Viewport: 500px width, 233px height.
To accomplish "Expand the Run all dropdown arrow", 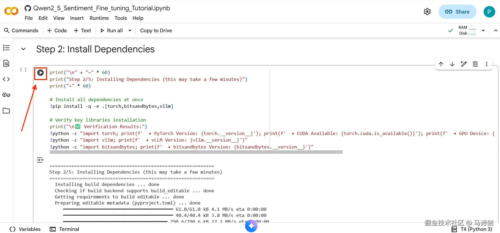I will [x=130, y=31].
